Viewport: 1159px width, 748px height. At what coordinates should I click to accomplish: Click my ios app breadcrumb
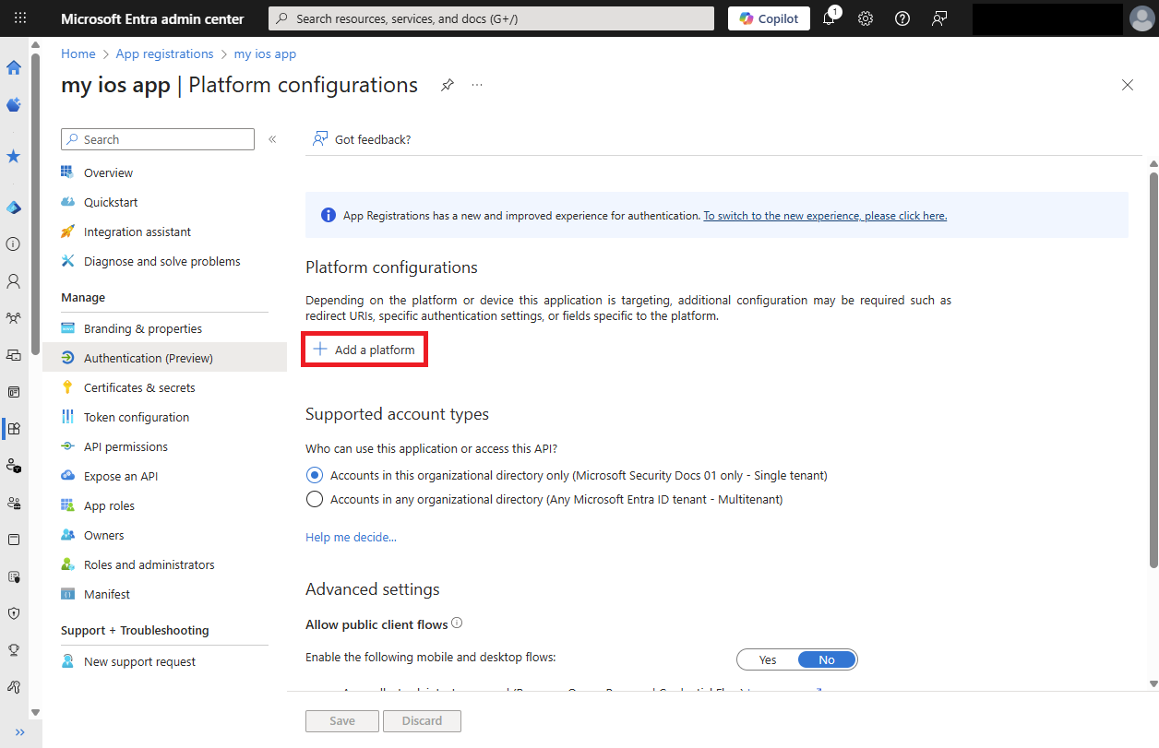coord(265,54)
